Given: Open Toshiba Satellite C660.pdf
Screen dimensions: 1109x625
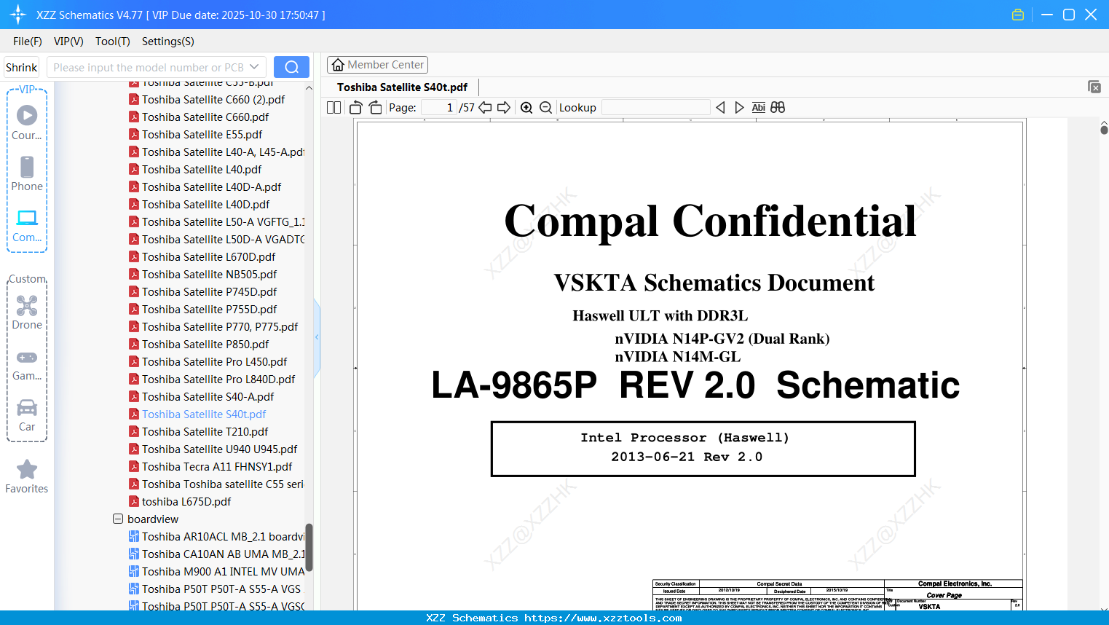Looking at the screenshot, I should click(x=205, y=117).
